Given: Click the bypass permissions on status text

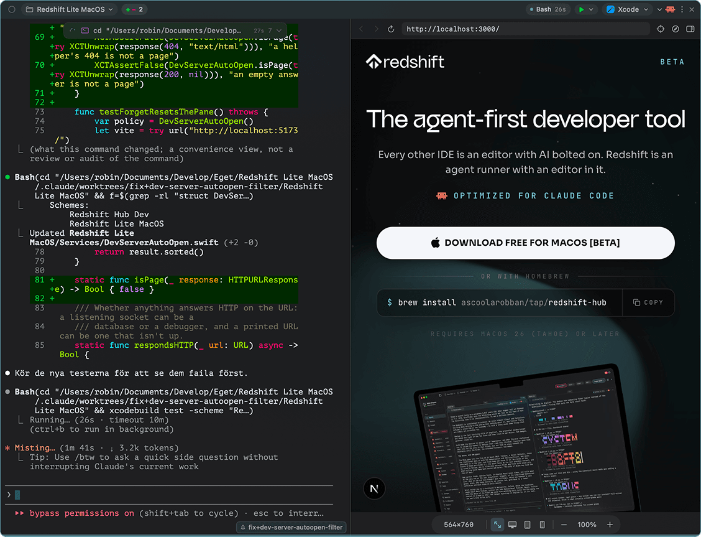Looking at the screenshot, I should (x=82, y=513).
